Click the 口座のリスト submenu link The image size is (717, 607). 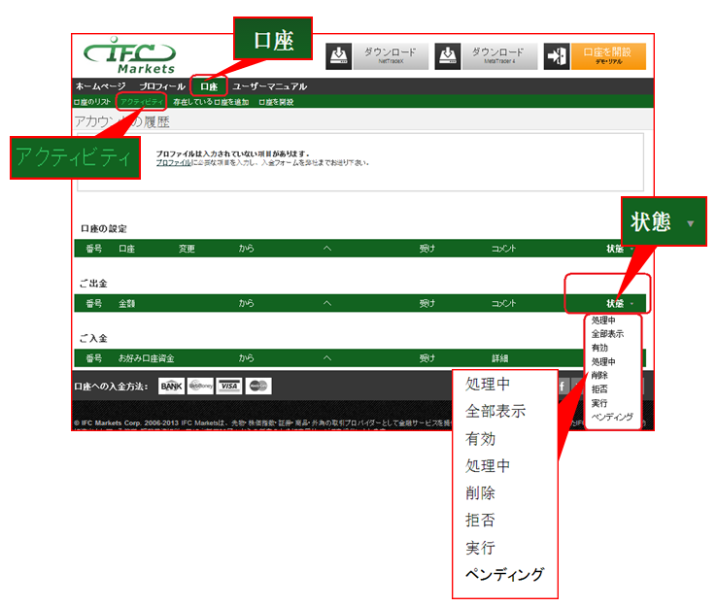pyautogui.click(x=92, y=101)
